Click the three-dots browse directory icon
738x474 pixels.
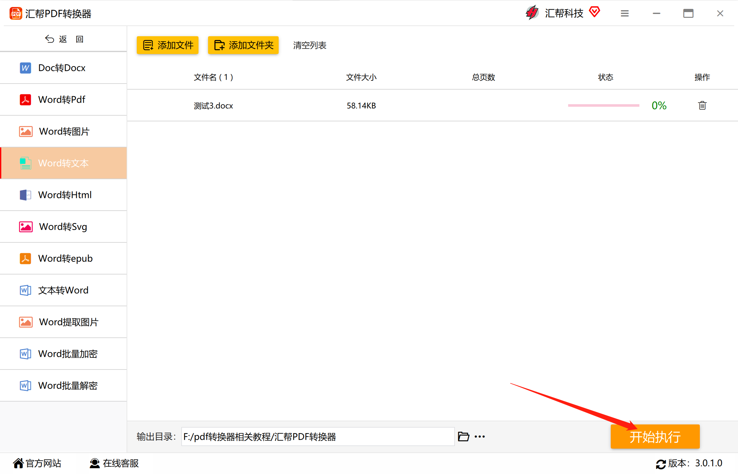click(x=480, y=437)
